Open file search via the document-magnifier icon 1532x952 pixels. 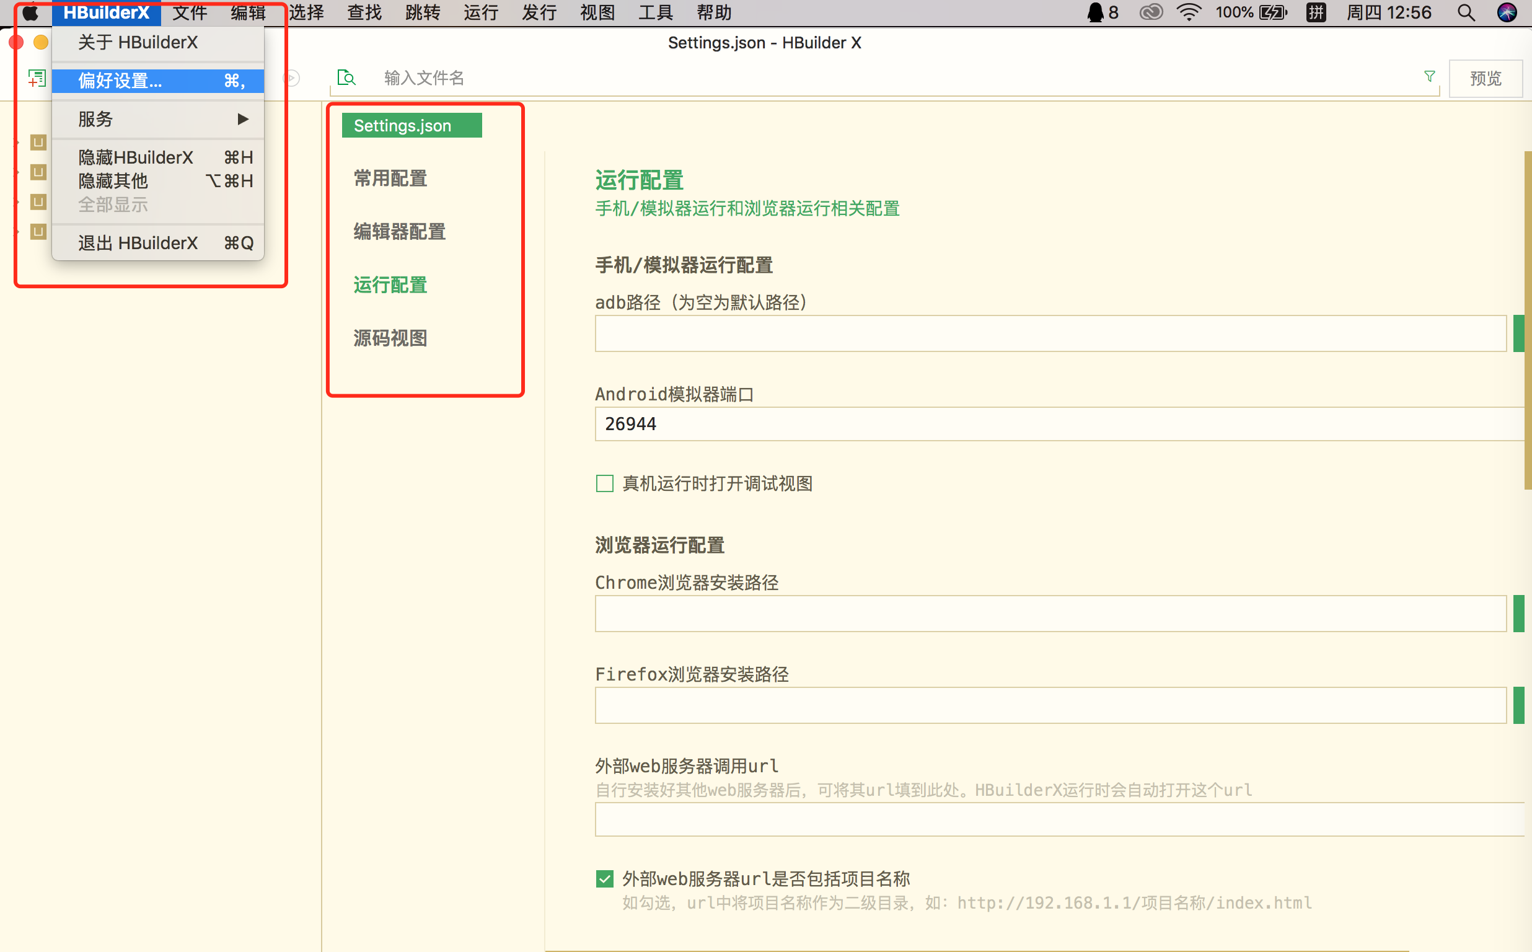click(x=347, y=77)
